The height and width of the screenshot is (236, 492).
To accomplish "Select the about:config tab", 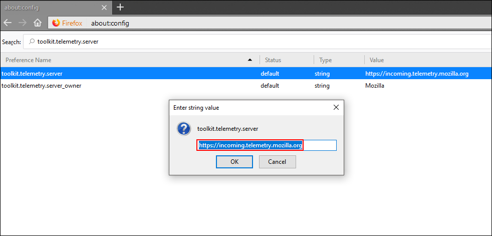I will (x=57, y=7).
